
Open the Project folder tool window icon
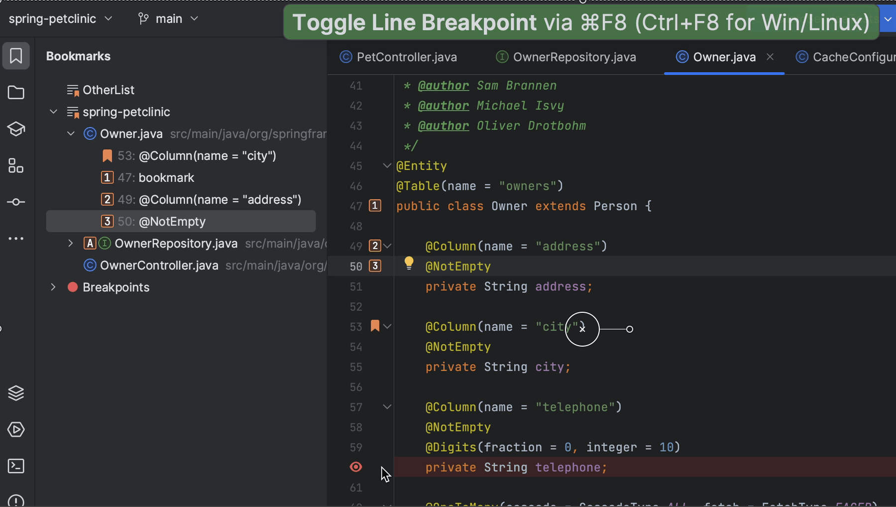(16, 93)
